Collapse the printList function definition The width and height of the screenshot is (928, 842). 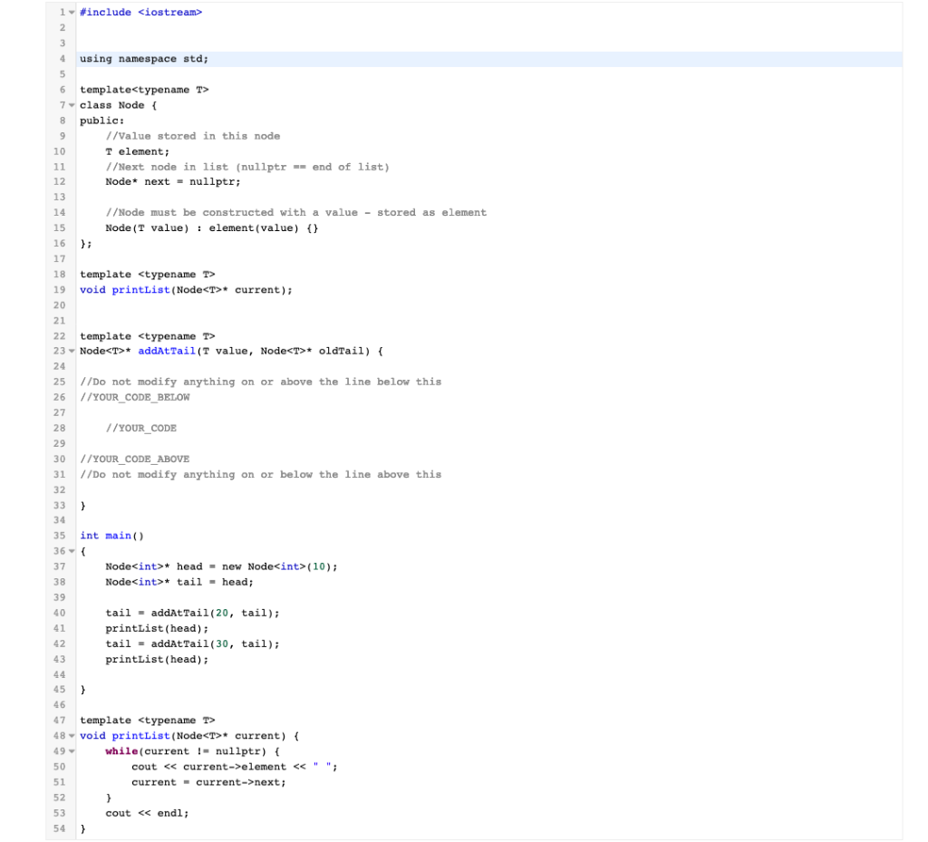(71, 735)
